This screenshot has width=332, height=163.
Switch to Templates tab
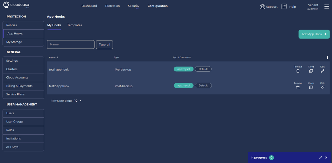pos(75,25)
